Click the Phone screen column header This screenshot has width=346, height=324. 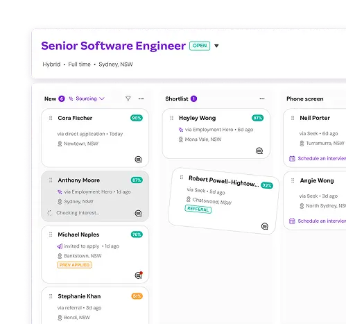(x=305, y=99)
